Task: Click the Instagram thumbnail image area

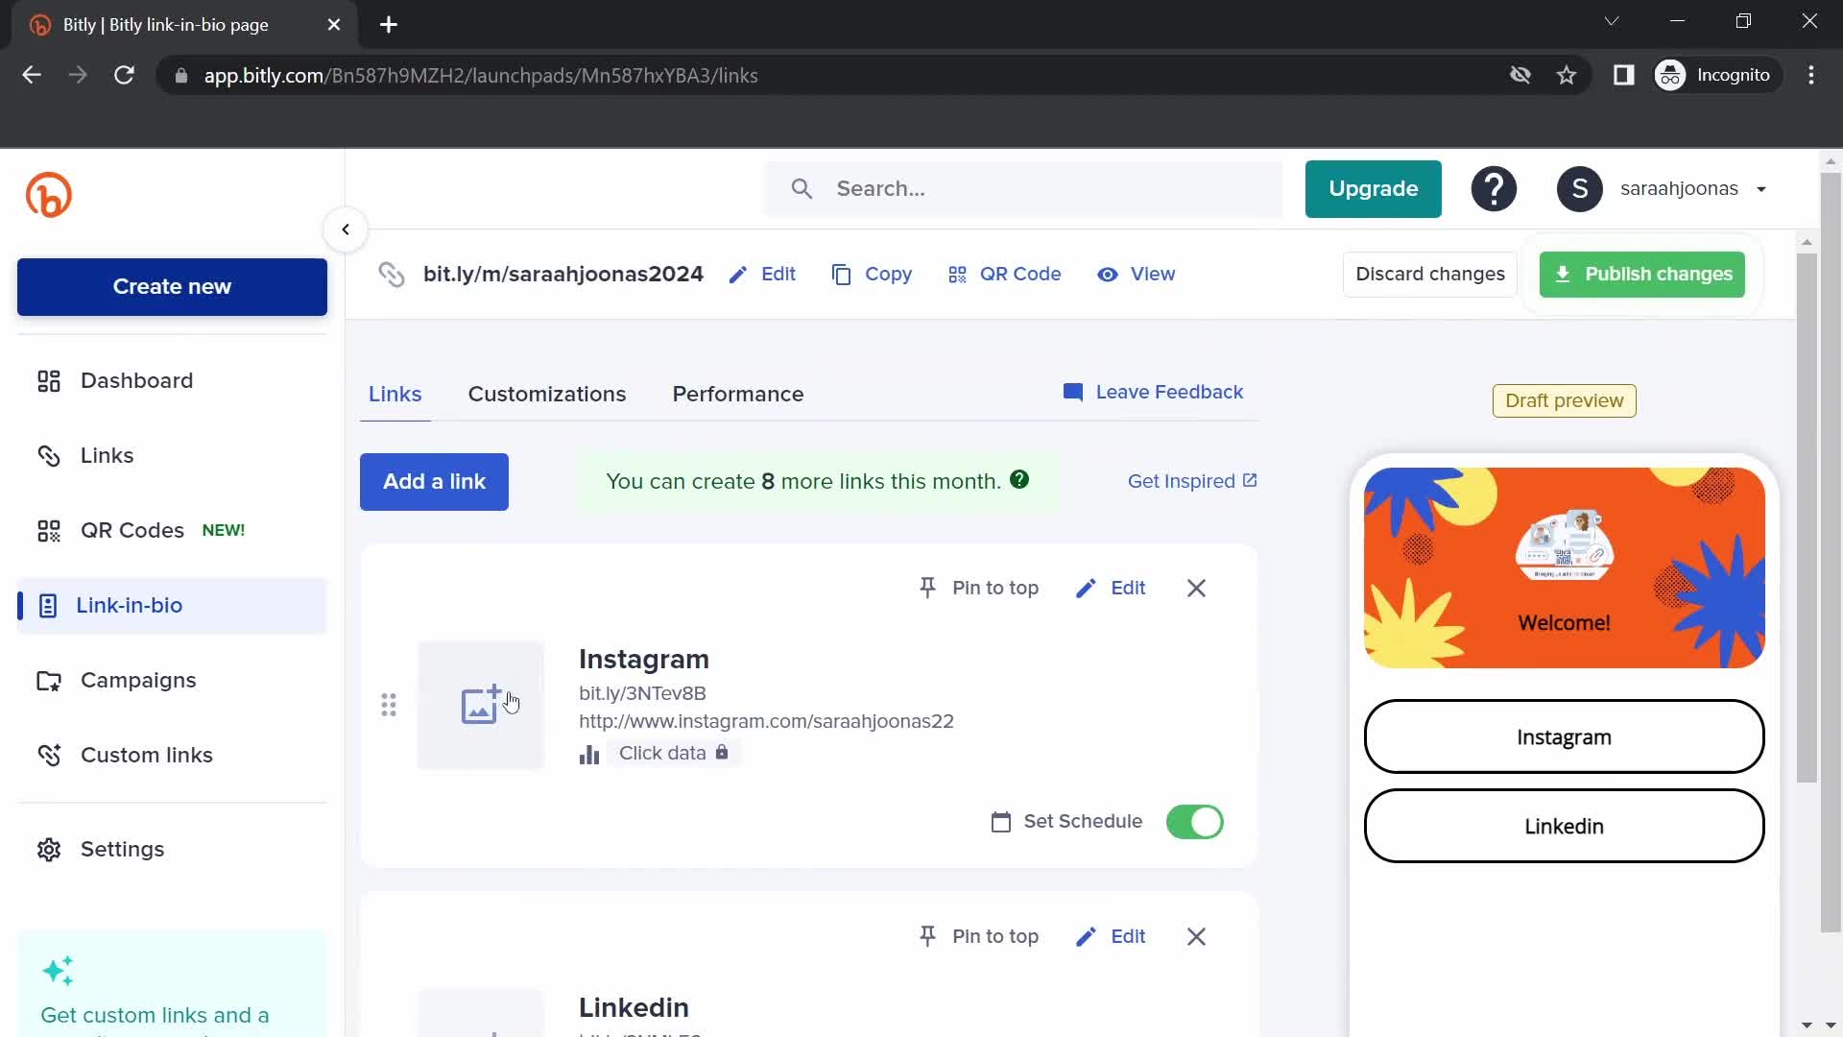Action: point(481,703)
